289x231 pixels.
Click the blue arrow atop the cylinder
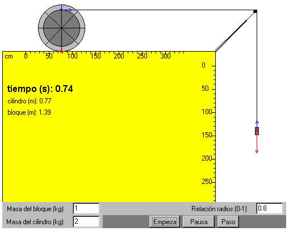tap(66, 10)
